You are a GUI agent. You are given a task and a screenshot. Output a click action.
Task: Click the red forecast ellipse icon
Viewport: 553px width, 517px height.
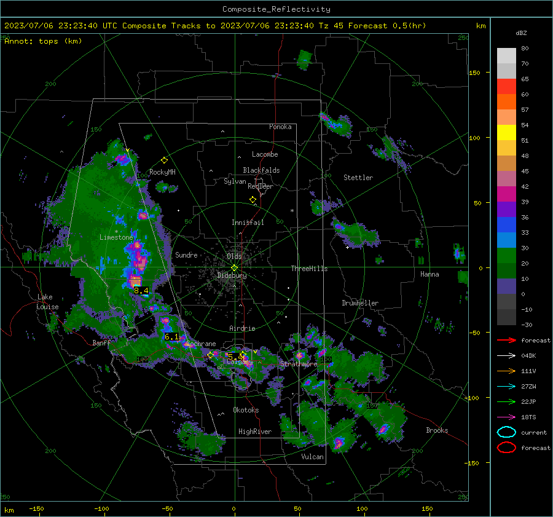click(506, 448)
